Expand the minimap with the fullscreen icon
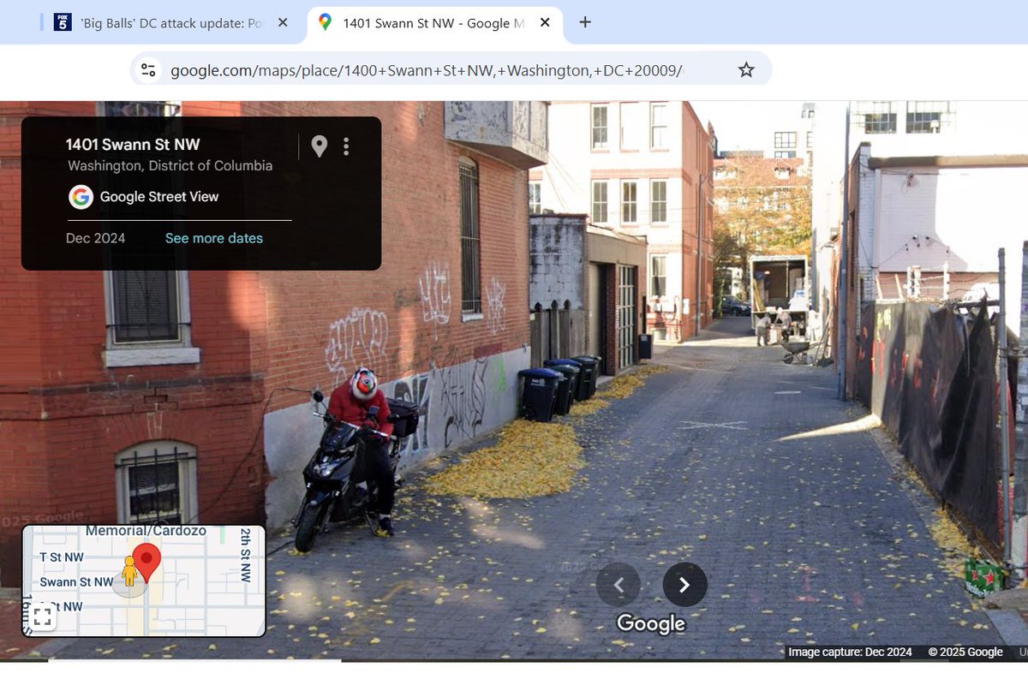The width and height of the screenshot is (1028, 673). click(x=43, y=616)
